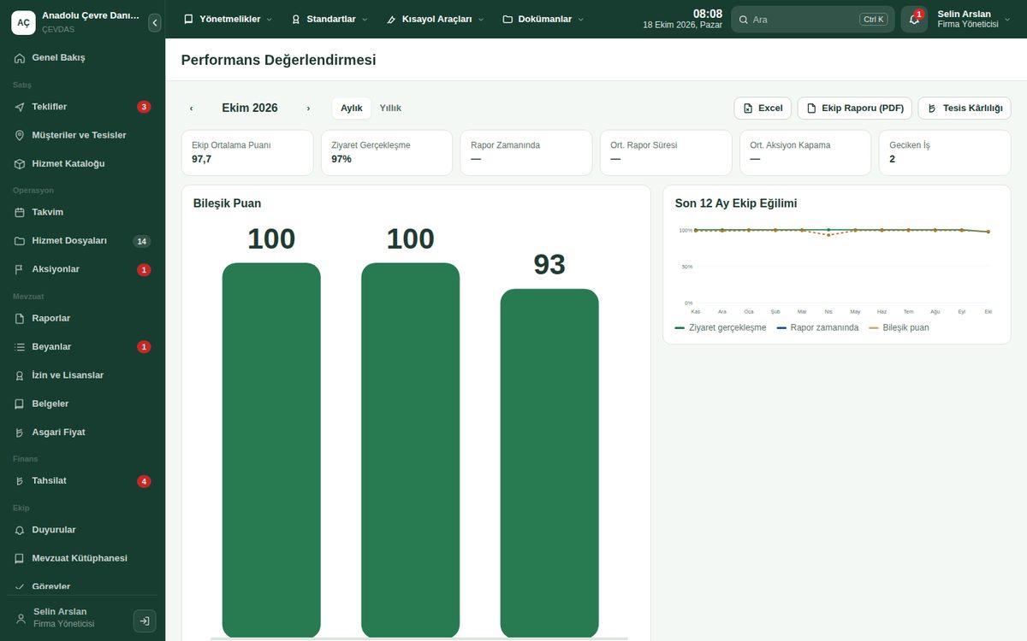Open the notifications bell
Screen dimensions: 1027x641
click(914, 19)
